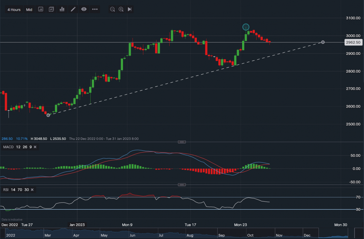Open the indicators panel icon beside Mid
Viewport: 364px width, 239px height.
click(x=41, y=9)
